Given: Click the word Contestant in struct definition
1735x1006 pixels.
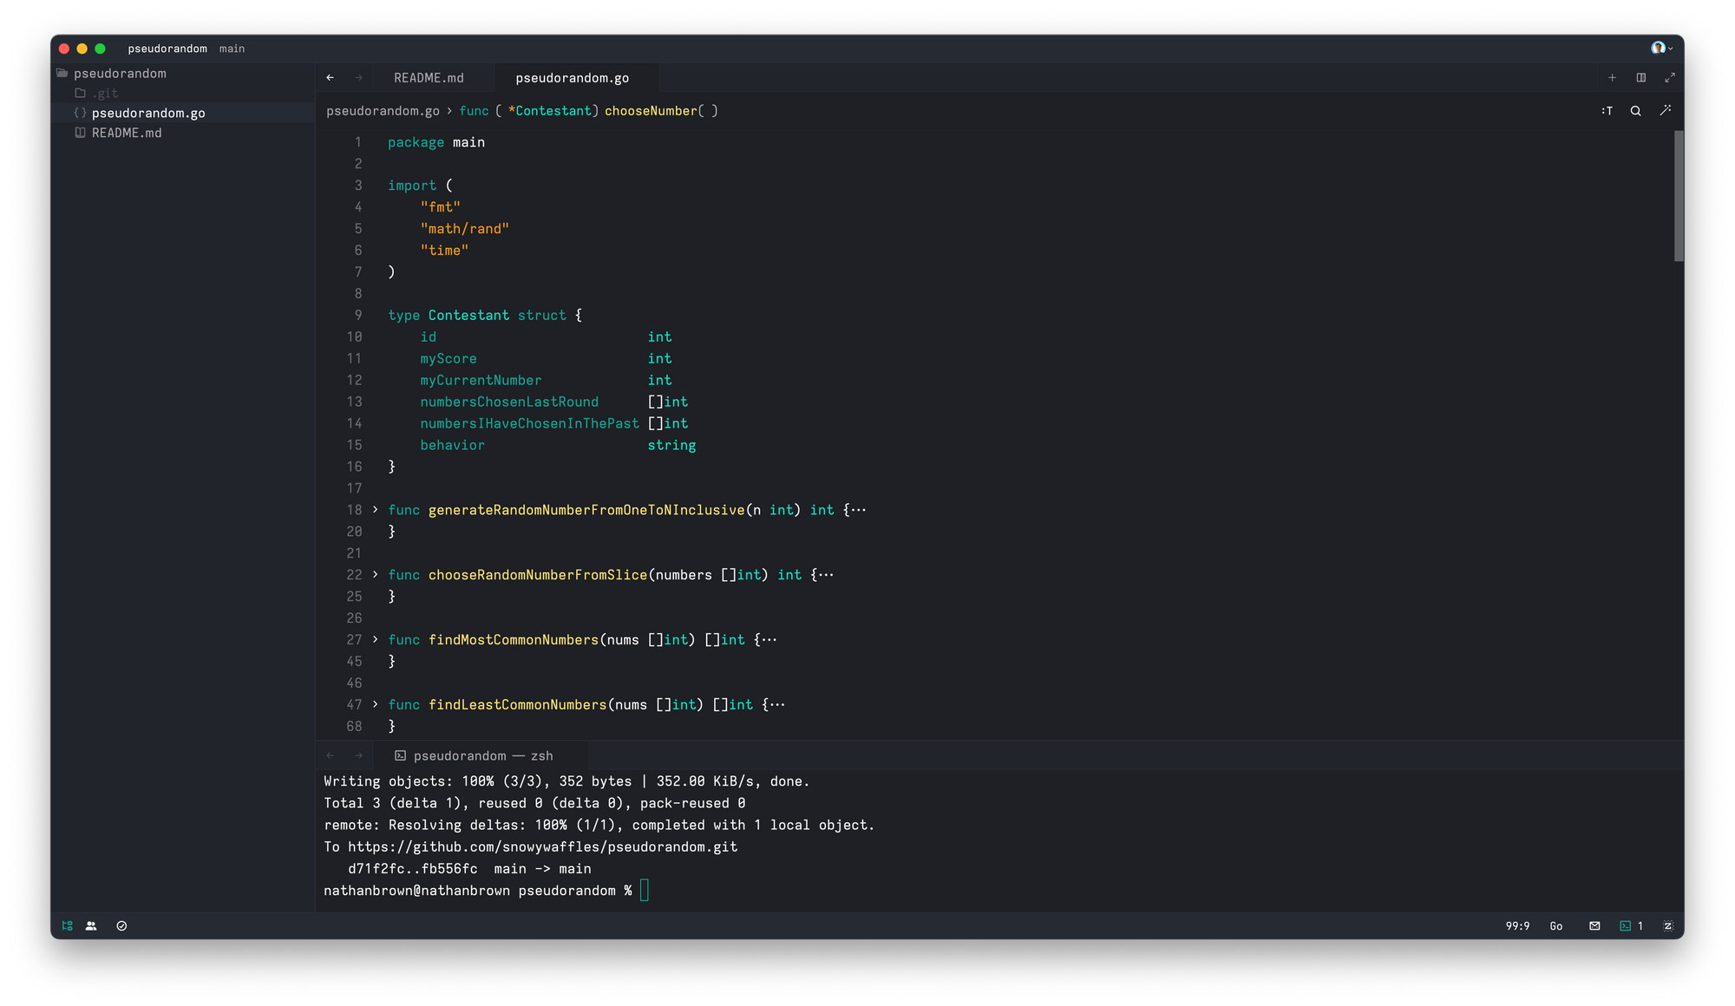Looking at the screenshot, I should pos(468,316).
